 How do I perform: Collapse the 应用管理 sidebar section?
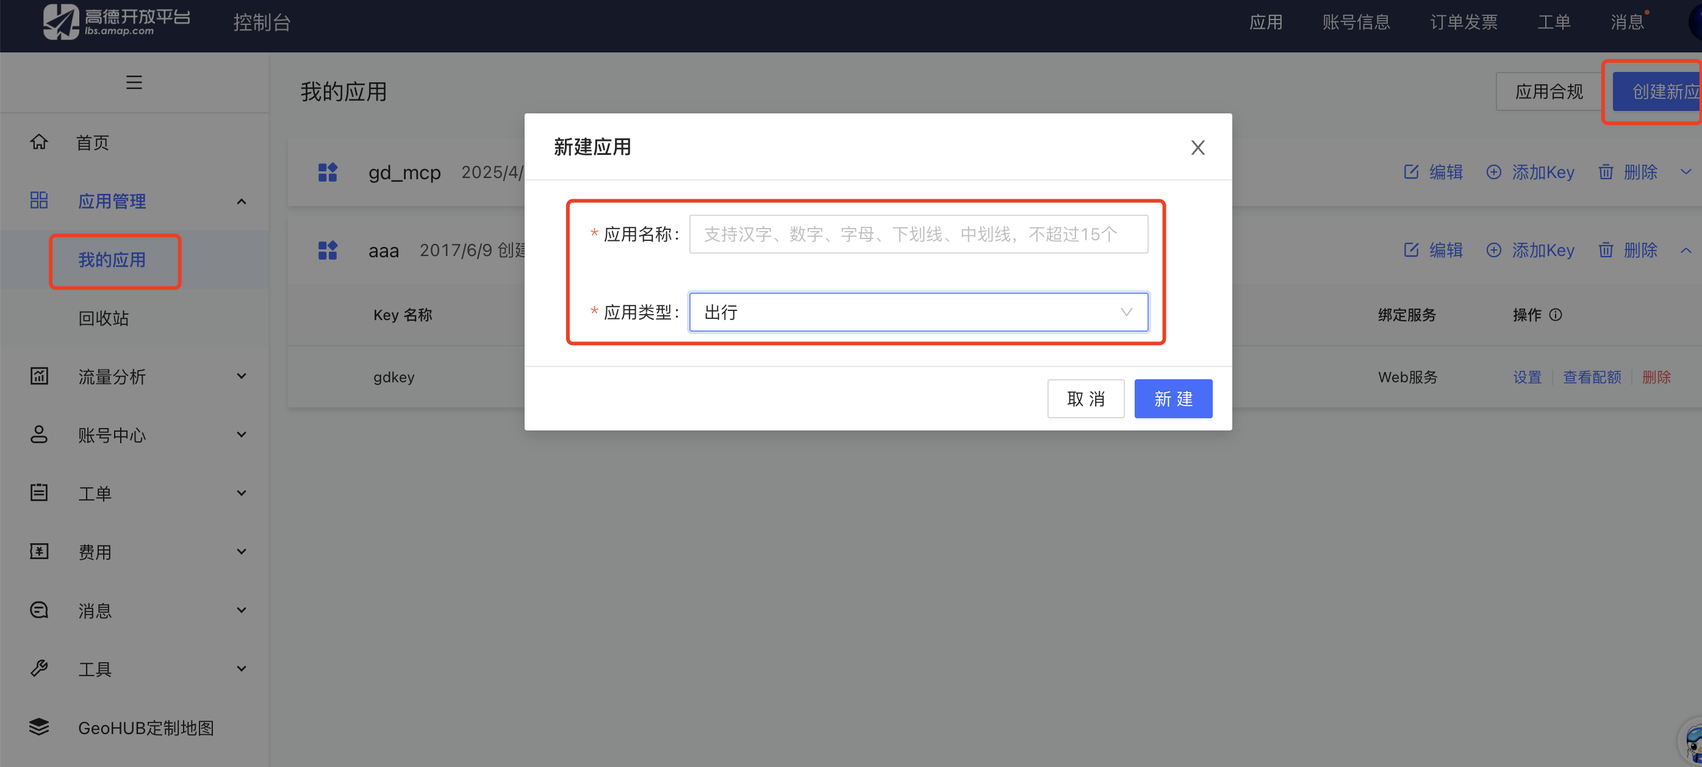pos(241,201)
